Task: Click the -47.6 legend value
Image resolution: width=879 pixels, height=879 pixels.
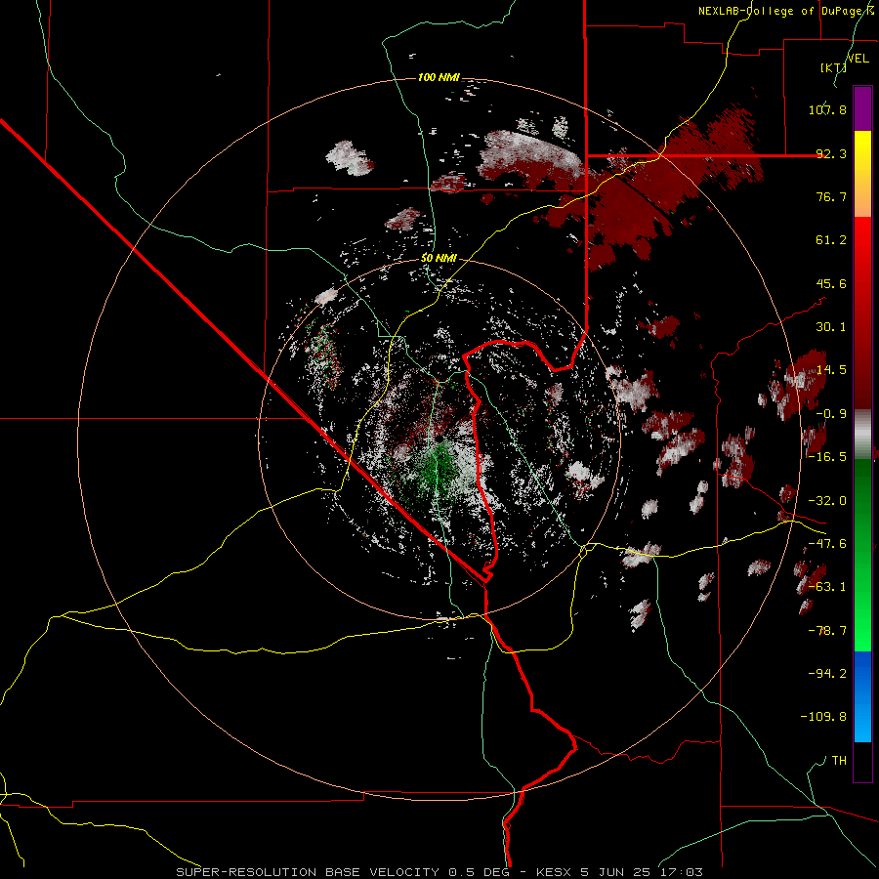Action: click(827, 544)
